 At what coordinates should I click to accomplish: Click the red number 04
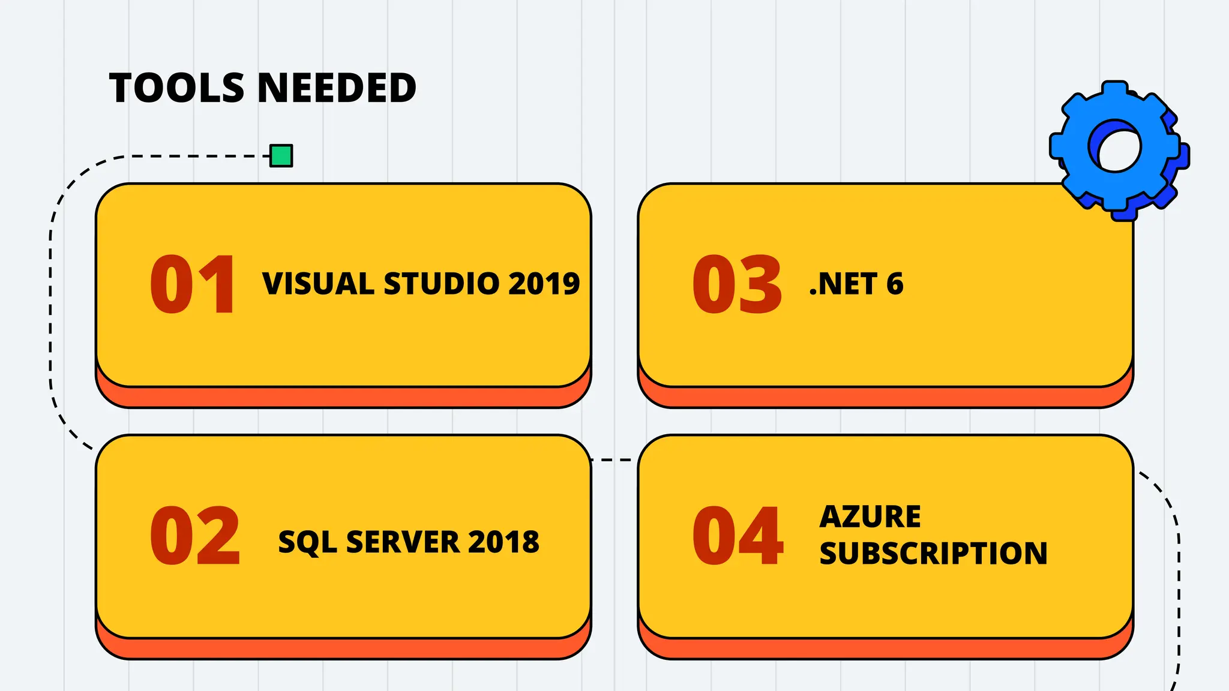tap(738, 535)
